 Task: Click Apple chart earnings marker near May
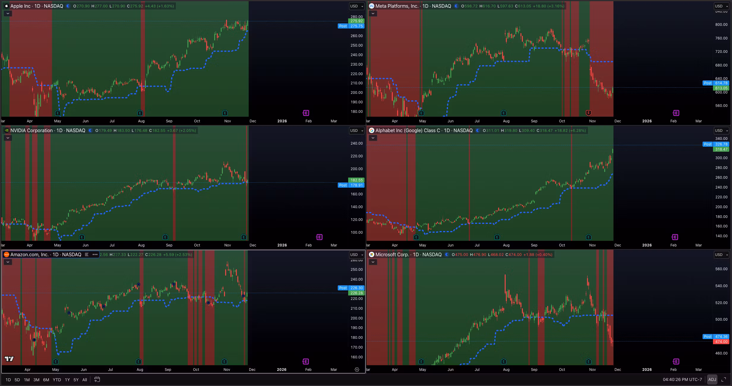58,113
